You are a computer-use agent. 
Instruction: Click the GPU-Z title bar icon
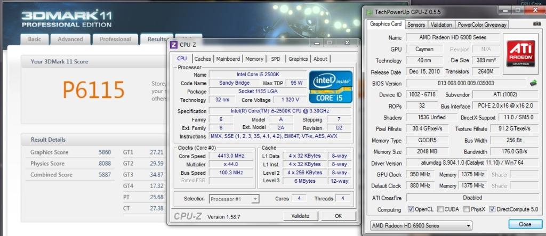point(370,12)
